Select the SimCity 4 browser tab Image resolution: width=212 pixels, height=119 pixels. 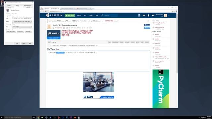coord(52,9)
